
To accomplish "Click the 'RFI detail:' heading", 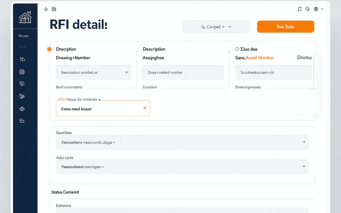I will (79, 25).
